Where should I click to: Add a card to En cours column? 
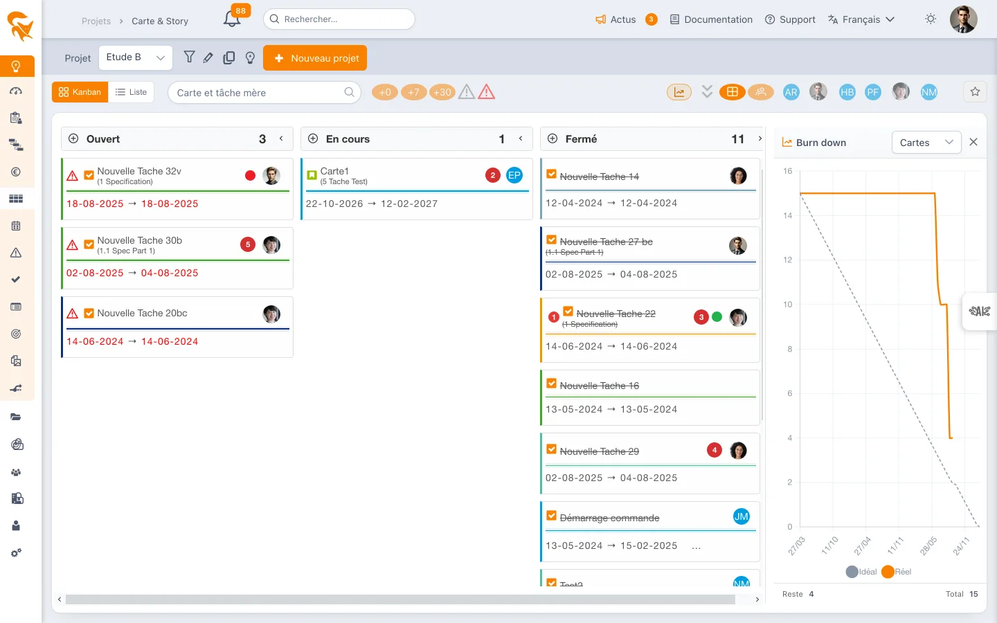click(313, 138)
